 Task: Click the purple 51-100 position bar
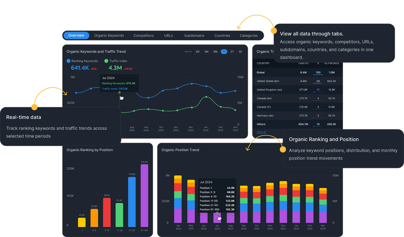coord(144,196)
